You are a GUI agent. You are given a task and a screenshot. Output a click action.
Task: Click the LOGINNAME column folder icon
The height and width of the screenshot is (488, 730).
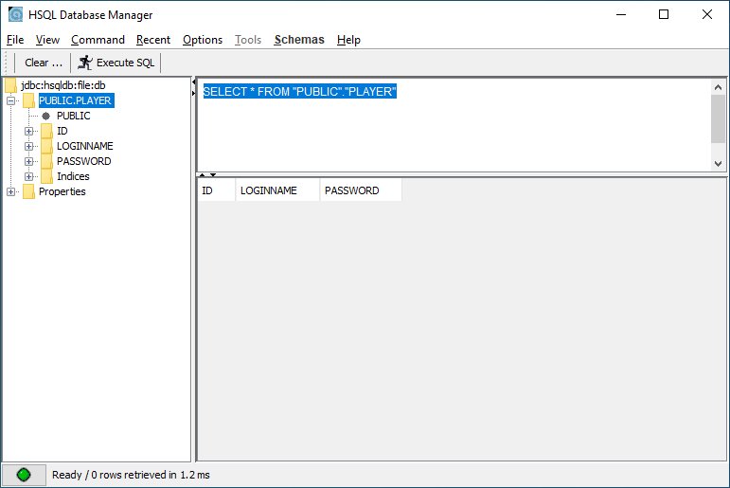pyautogui.click(x=46, y=146)
